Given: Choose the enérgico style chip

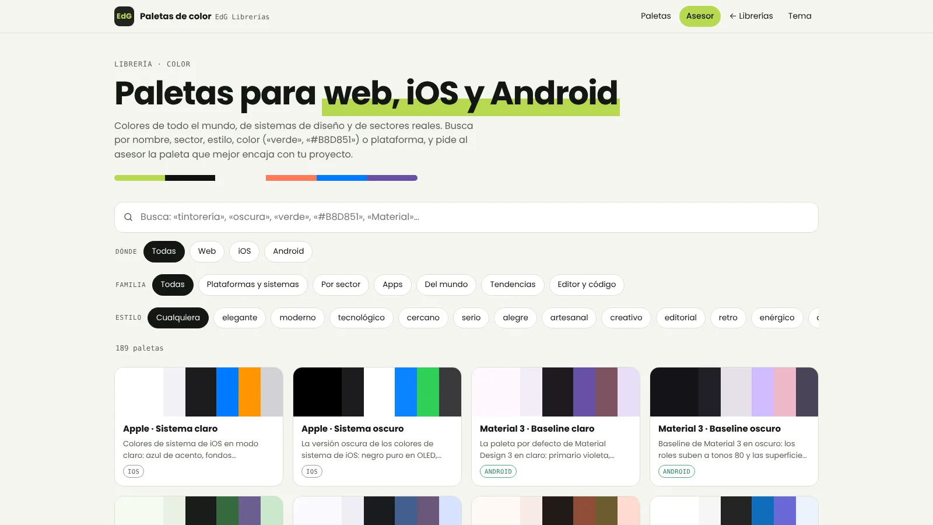Looking at the screenshot, I should pos(777,318).
